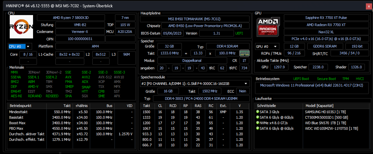Viewport: 373px width, 154px height.
Task: Click the green status icon for NVMe x4 drive
Action: pos(257,123)
